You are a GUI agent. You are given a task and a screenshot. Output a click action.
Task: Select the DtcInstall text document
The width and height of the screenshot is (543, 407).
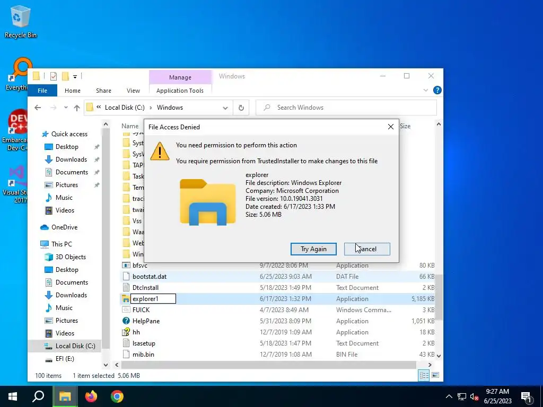click(x=145, y=288)
